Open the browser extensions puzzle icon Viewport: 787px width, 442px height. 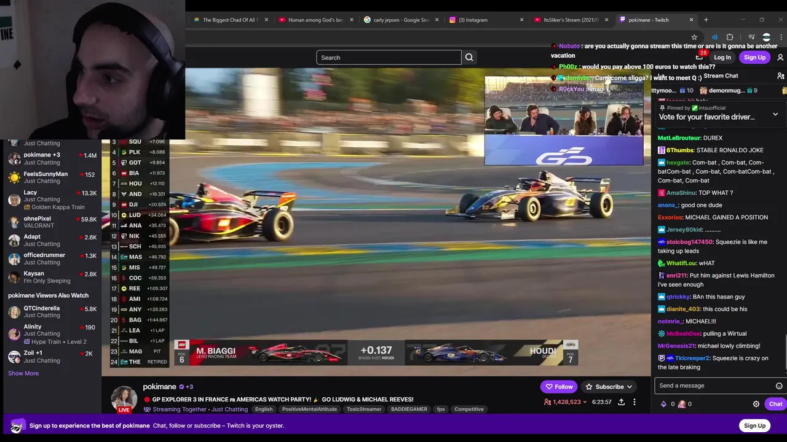click(x=730, y=37)
